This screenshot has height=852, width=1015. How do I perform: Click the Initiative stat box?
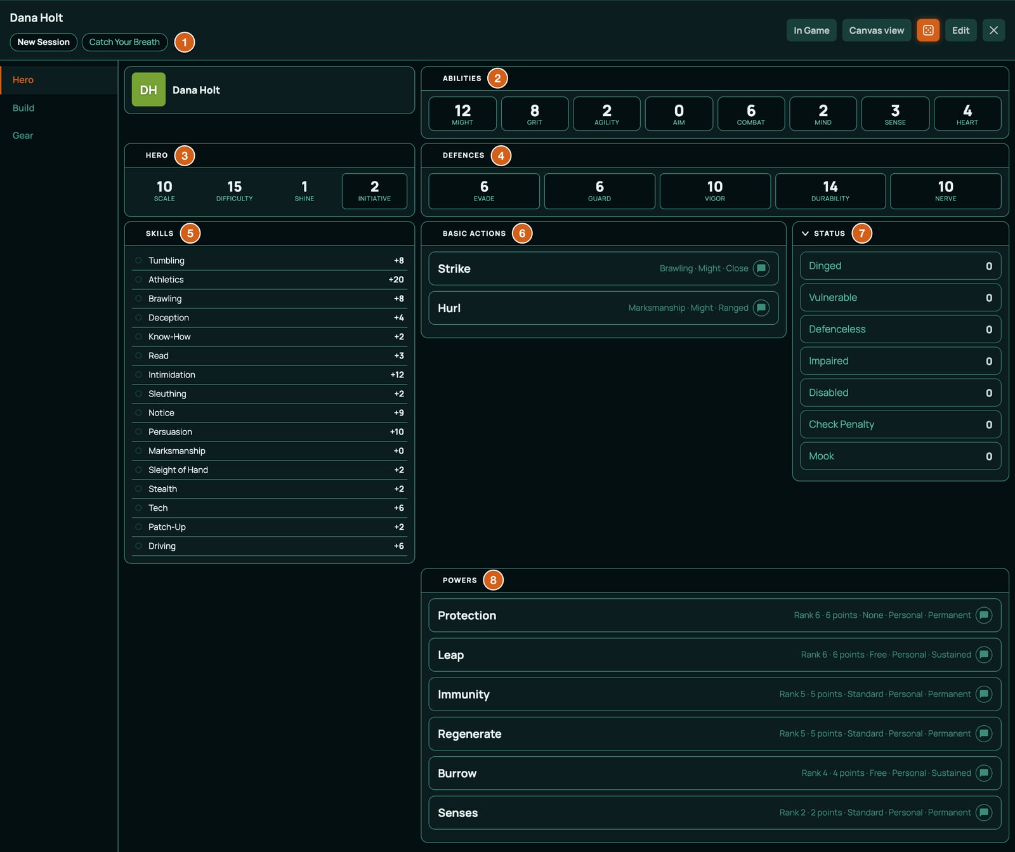374,191
